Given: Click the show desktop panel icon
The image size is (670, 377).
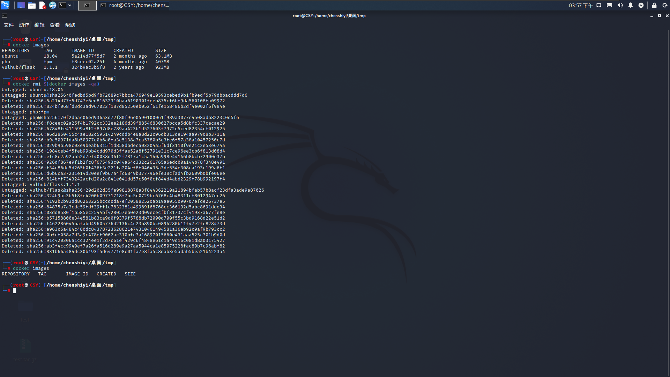Looking at the screenshot, I should pyautogui.click(x=21, y=5).
